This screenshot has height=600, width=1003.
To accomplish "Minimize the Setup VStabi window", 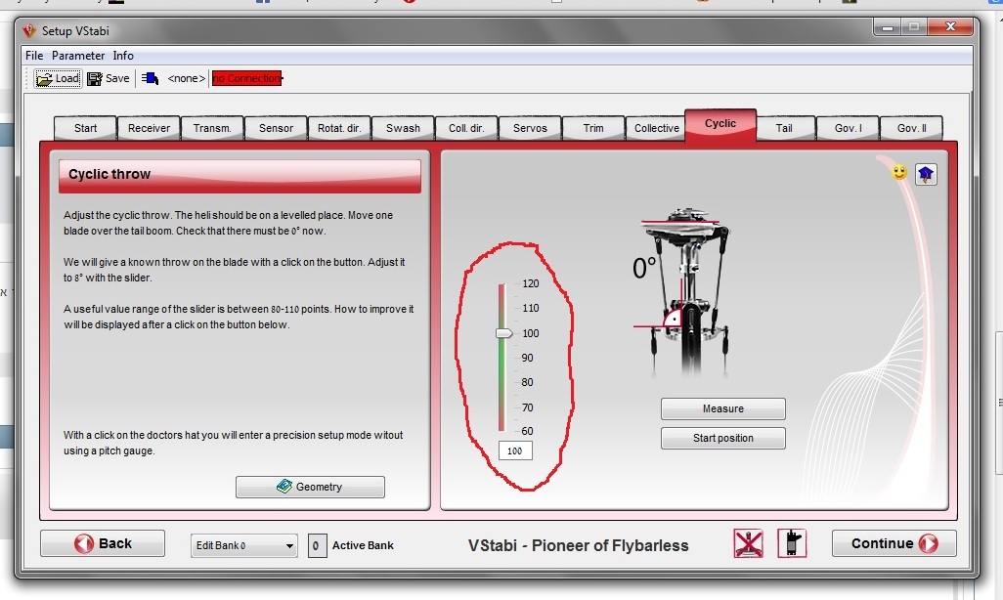I will [x=888, y=26].
